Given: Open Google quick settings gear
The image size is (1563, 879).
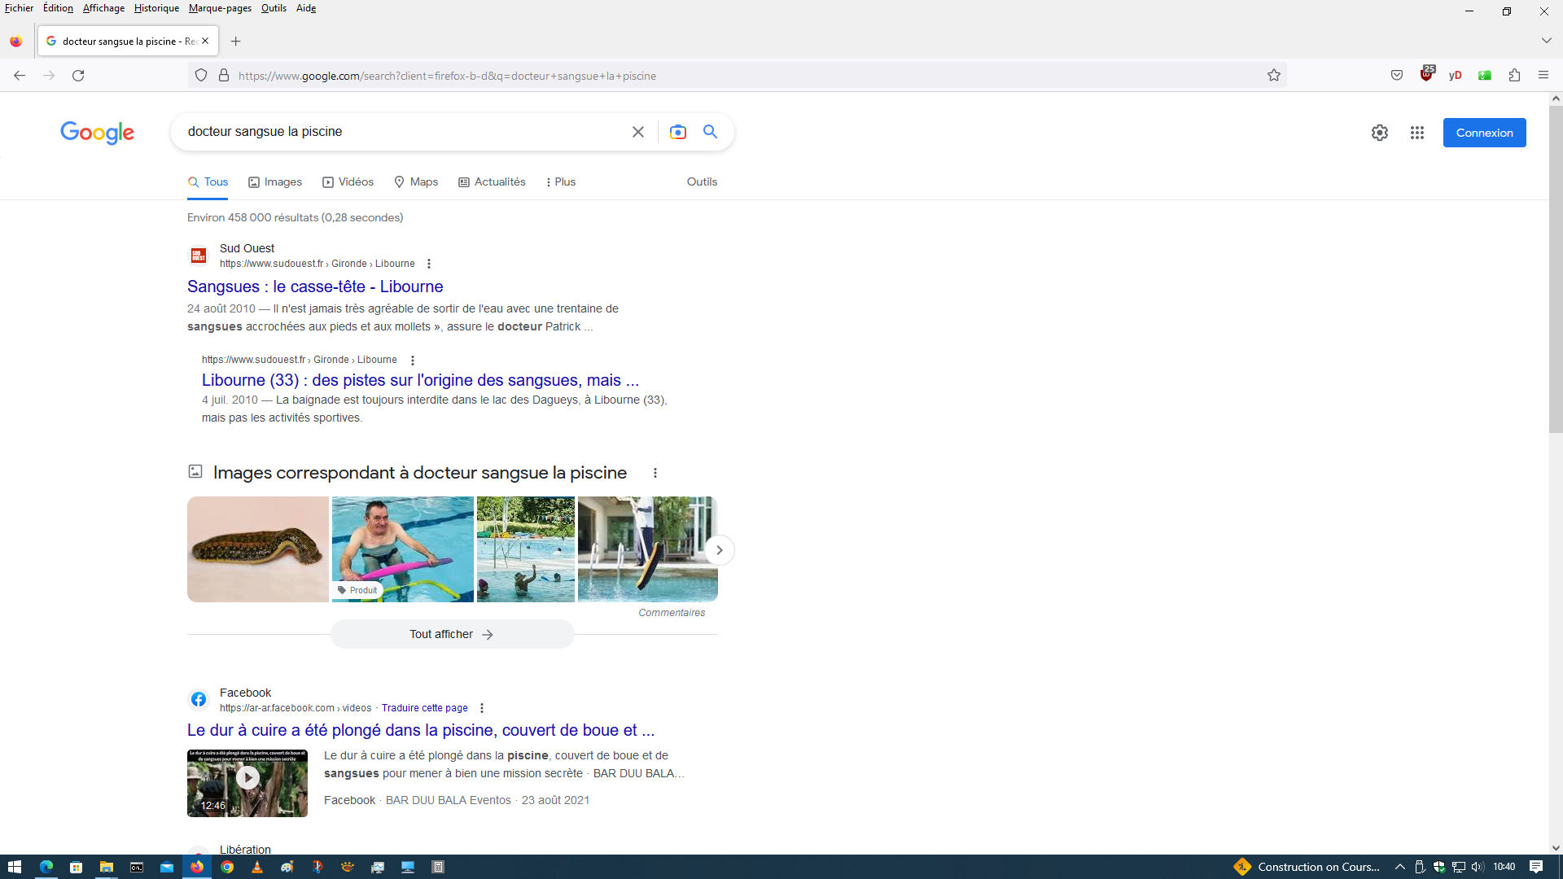Looking at the screenshot, I should pyautogui.click(x=1379, y=133).
